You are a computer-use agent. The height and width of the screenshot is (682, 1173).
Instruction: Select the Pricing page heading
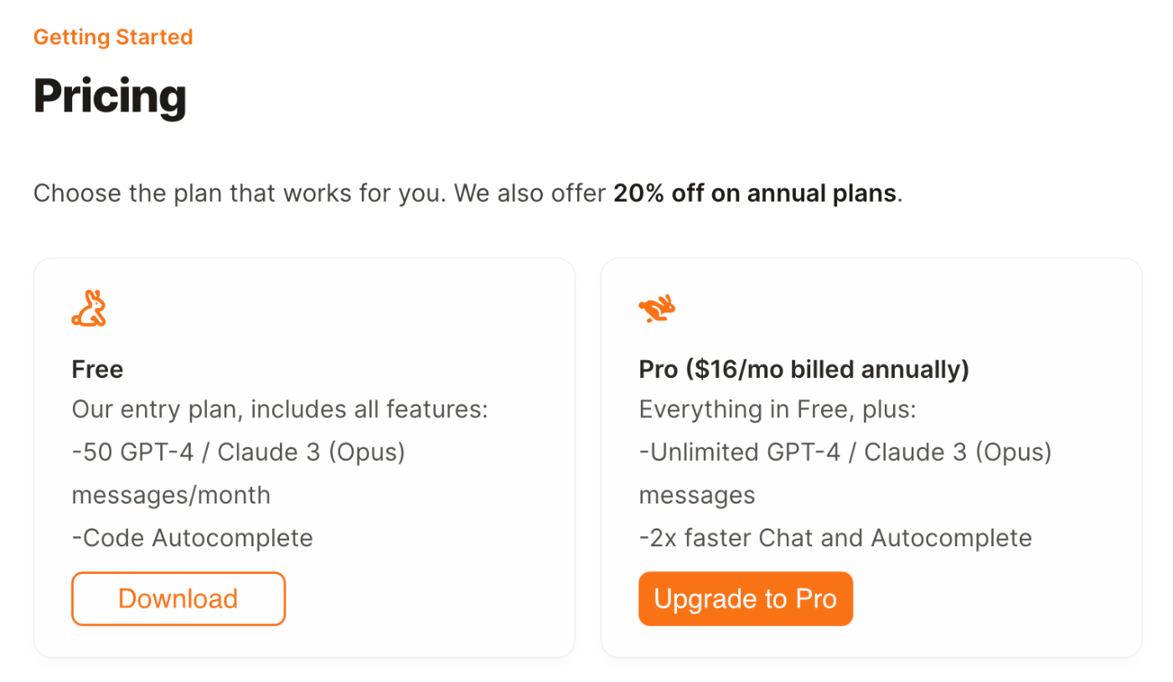point(110,96)
